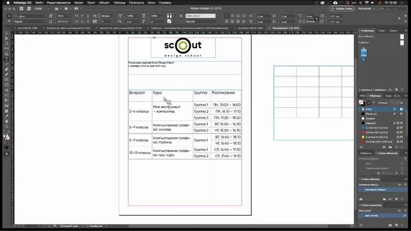
Task: Select the Scissors tool
Action: [6, 90]
